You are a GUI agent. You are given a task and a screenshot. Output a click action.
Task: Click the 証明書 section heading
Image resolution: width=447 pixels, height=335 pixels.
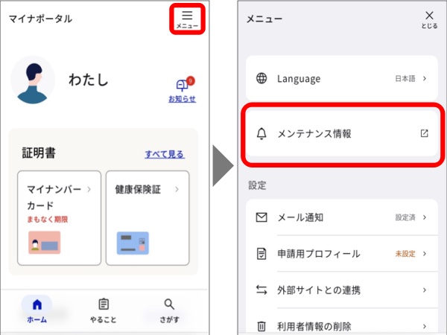tap(39, 153)
